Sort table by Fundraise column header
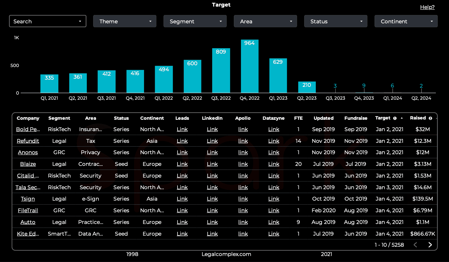Screen dimensions: 449x262 [356, 118]
